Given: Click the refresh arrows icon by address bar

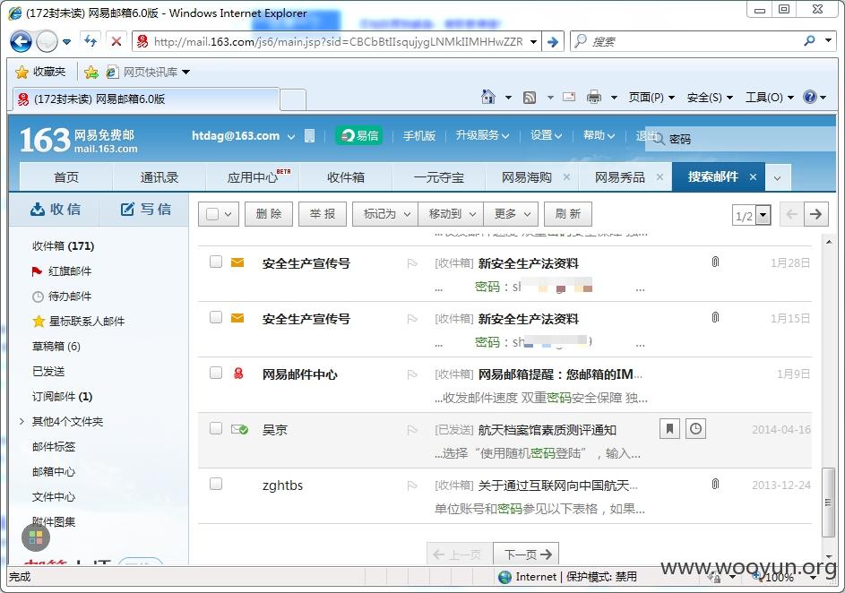Looking at the screenshot, I should click(91, 41).
